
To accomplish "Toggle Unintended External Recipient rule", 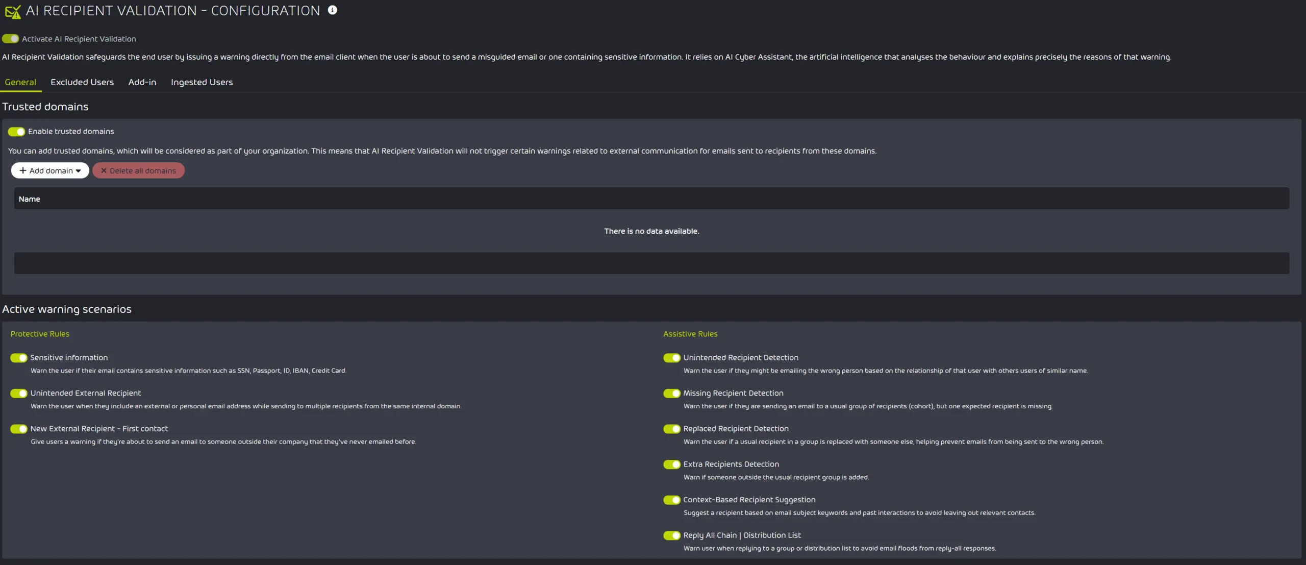I will point(19,394).
